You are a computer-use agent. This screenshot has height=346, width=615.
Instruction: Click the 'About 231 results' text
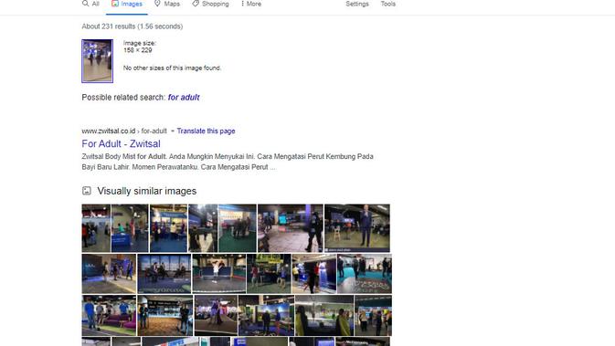click(133, 26)
